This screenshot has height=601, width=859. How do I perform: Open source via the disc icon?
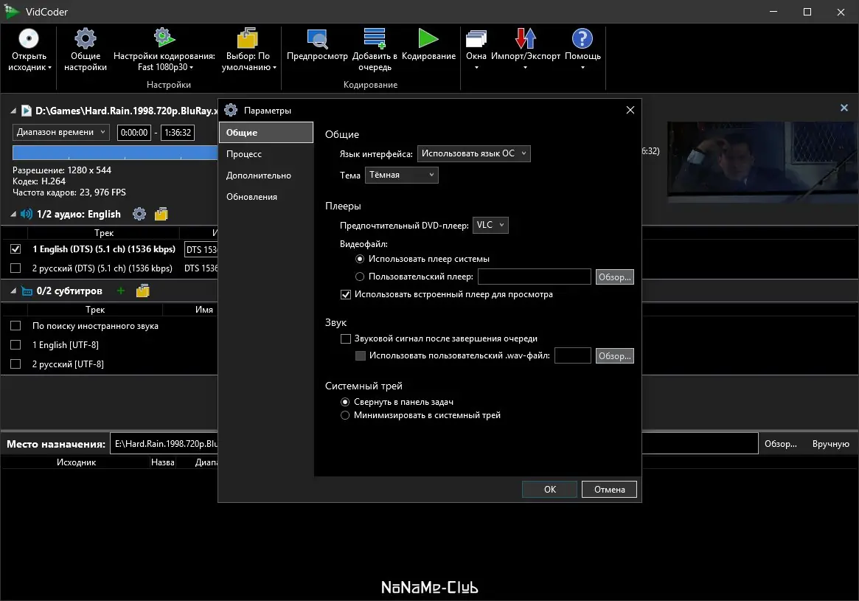point(29,39)
